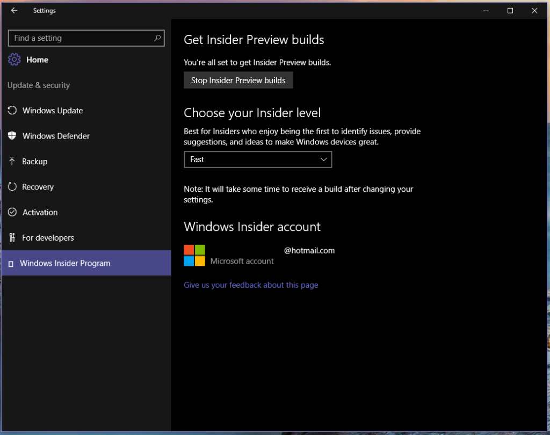The width and height of the screenshot is (550, 435).
Task: Click the back arrow in title bar
Action: pos(15,11)
